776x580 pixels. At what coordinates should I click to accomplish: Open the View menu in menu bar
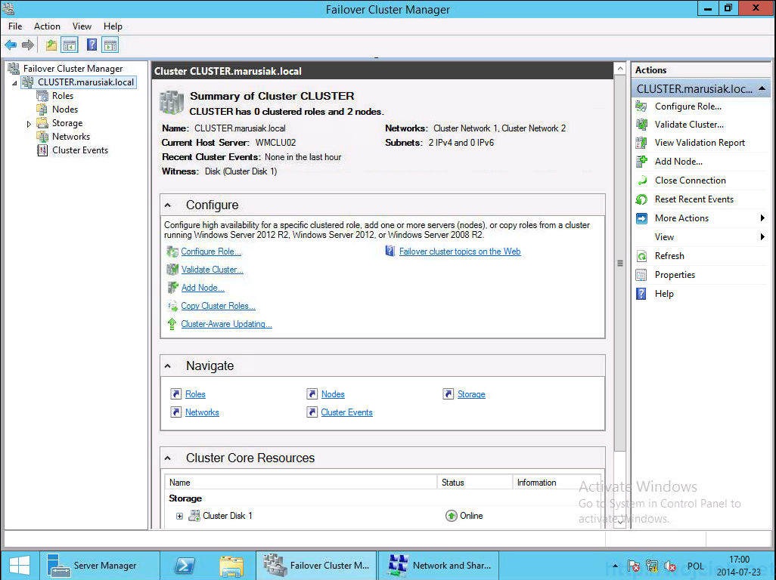click(x=82, y=26)
